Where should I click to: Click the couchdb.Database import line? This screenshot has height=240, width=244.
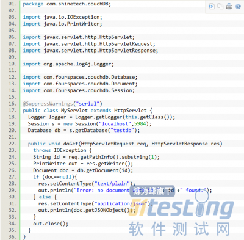[80, 77]
